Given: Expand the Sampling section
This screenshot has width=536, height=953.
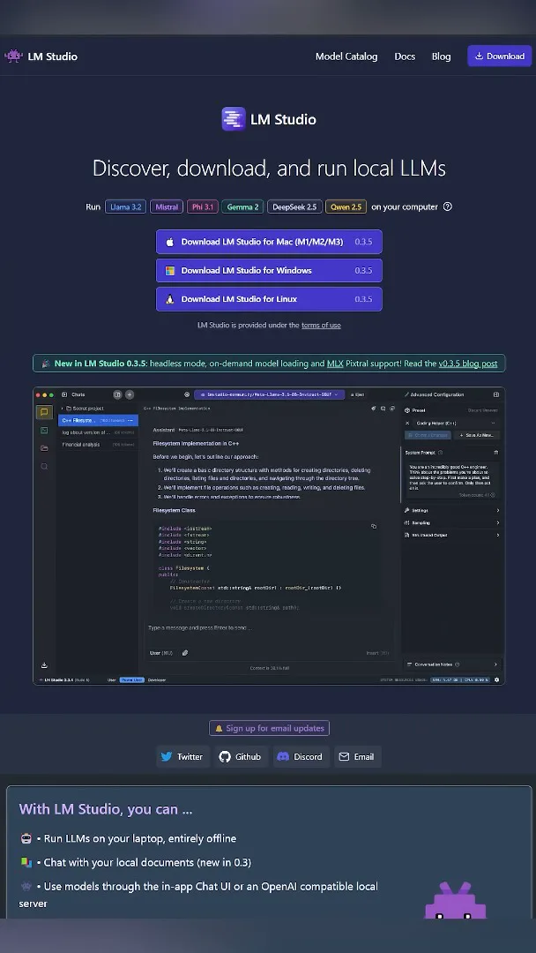Looking at the screenshot, I should pos(451,522).
